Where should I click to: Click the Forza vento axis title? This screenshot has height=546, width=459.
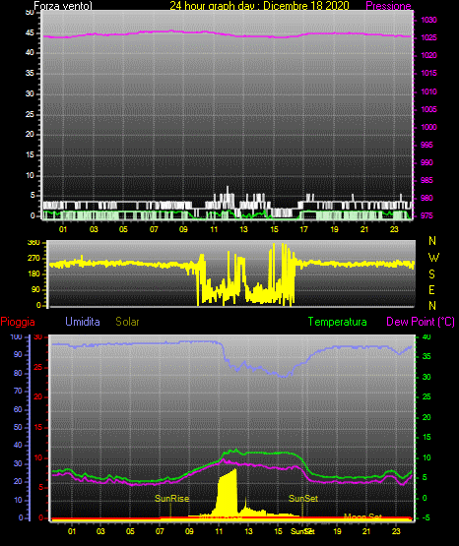63,6
